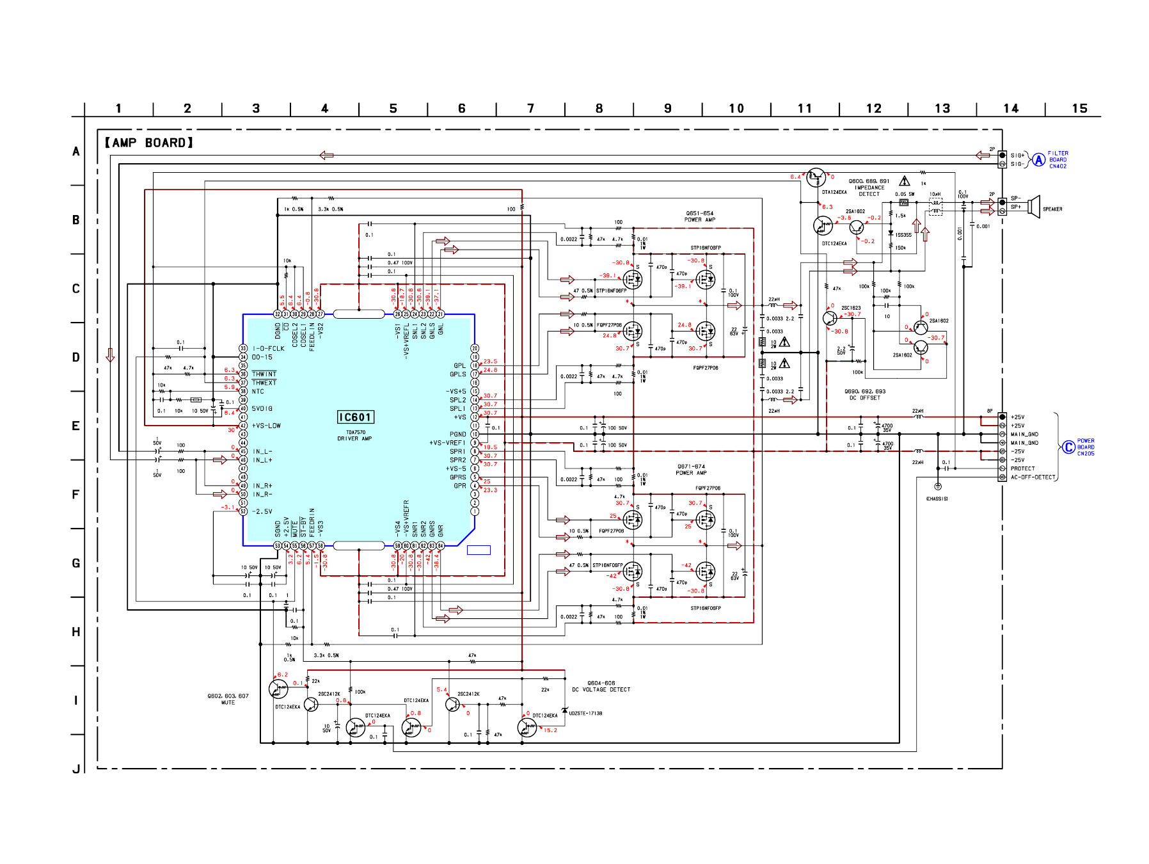
Task: Click the SPEAKER label
Action: pos(1052,209)
